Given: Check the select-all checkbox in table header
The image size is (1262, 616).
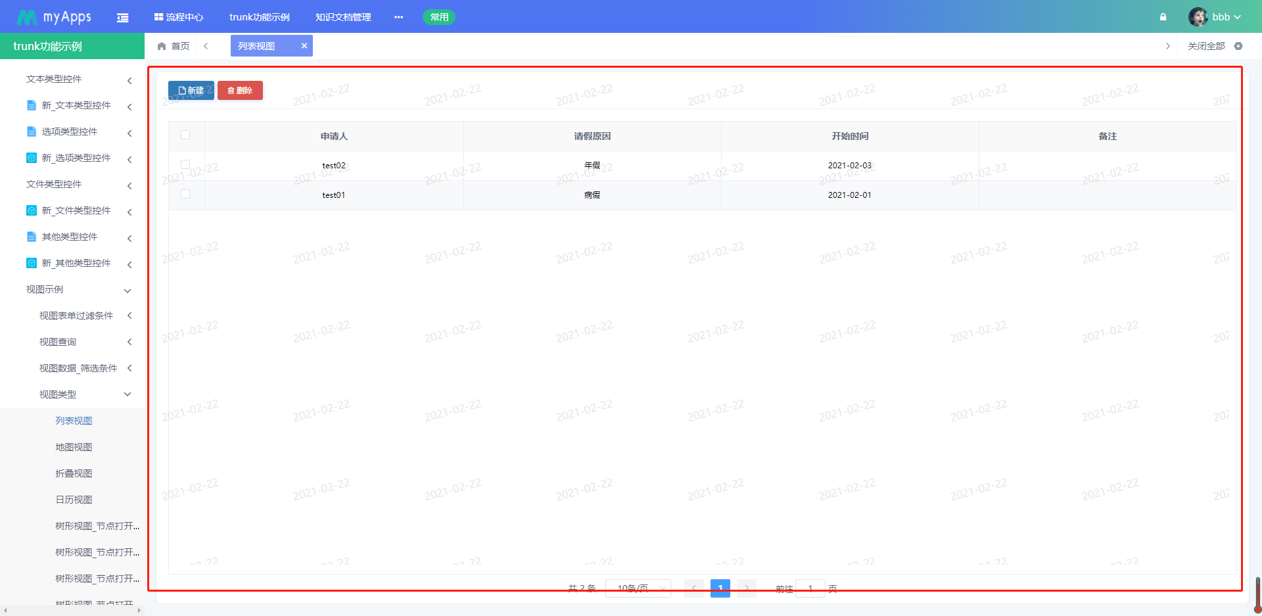Looking at the screenshot, I should coord(185,135).
